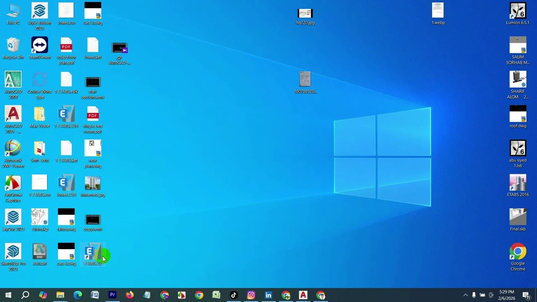Select the cad 4.dwg file
Viewport: 537px width, 302px height.
pos(66,255)
